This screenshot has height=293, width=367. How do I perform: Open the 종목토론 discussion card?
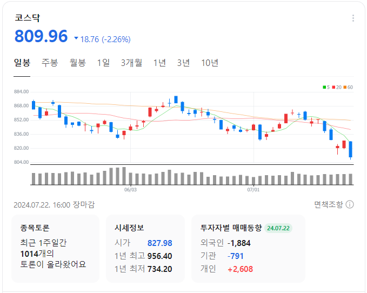(55, 249)
